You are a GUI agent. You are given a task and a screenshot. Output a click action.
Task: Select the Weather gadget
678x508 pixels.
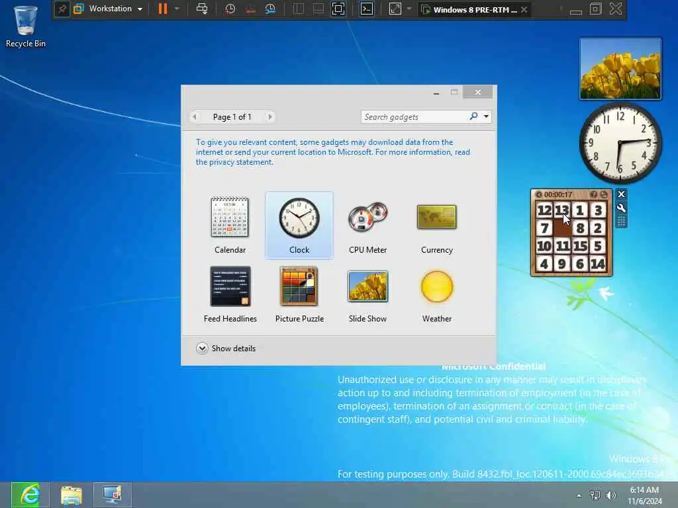coord(437,294)
